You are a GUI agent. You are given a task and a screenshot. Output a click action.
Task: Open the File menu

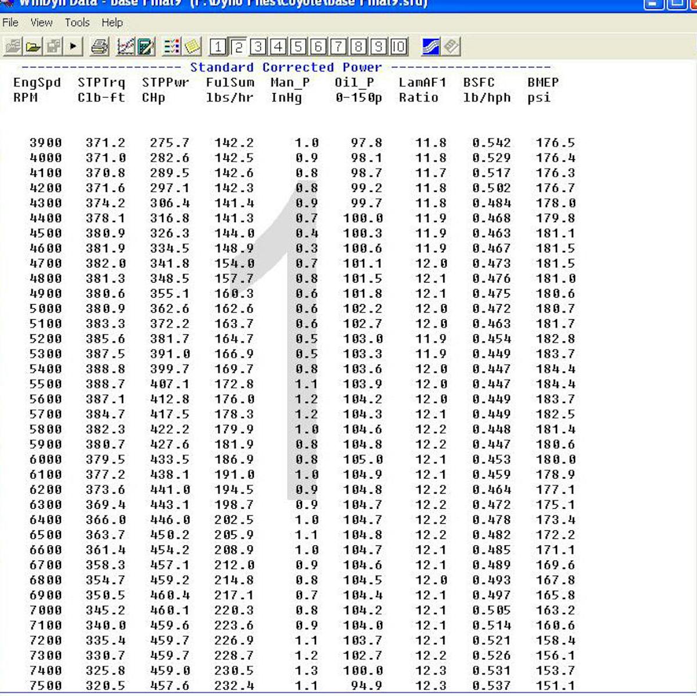pos(10,23)
